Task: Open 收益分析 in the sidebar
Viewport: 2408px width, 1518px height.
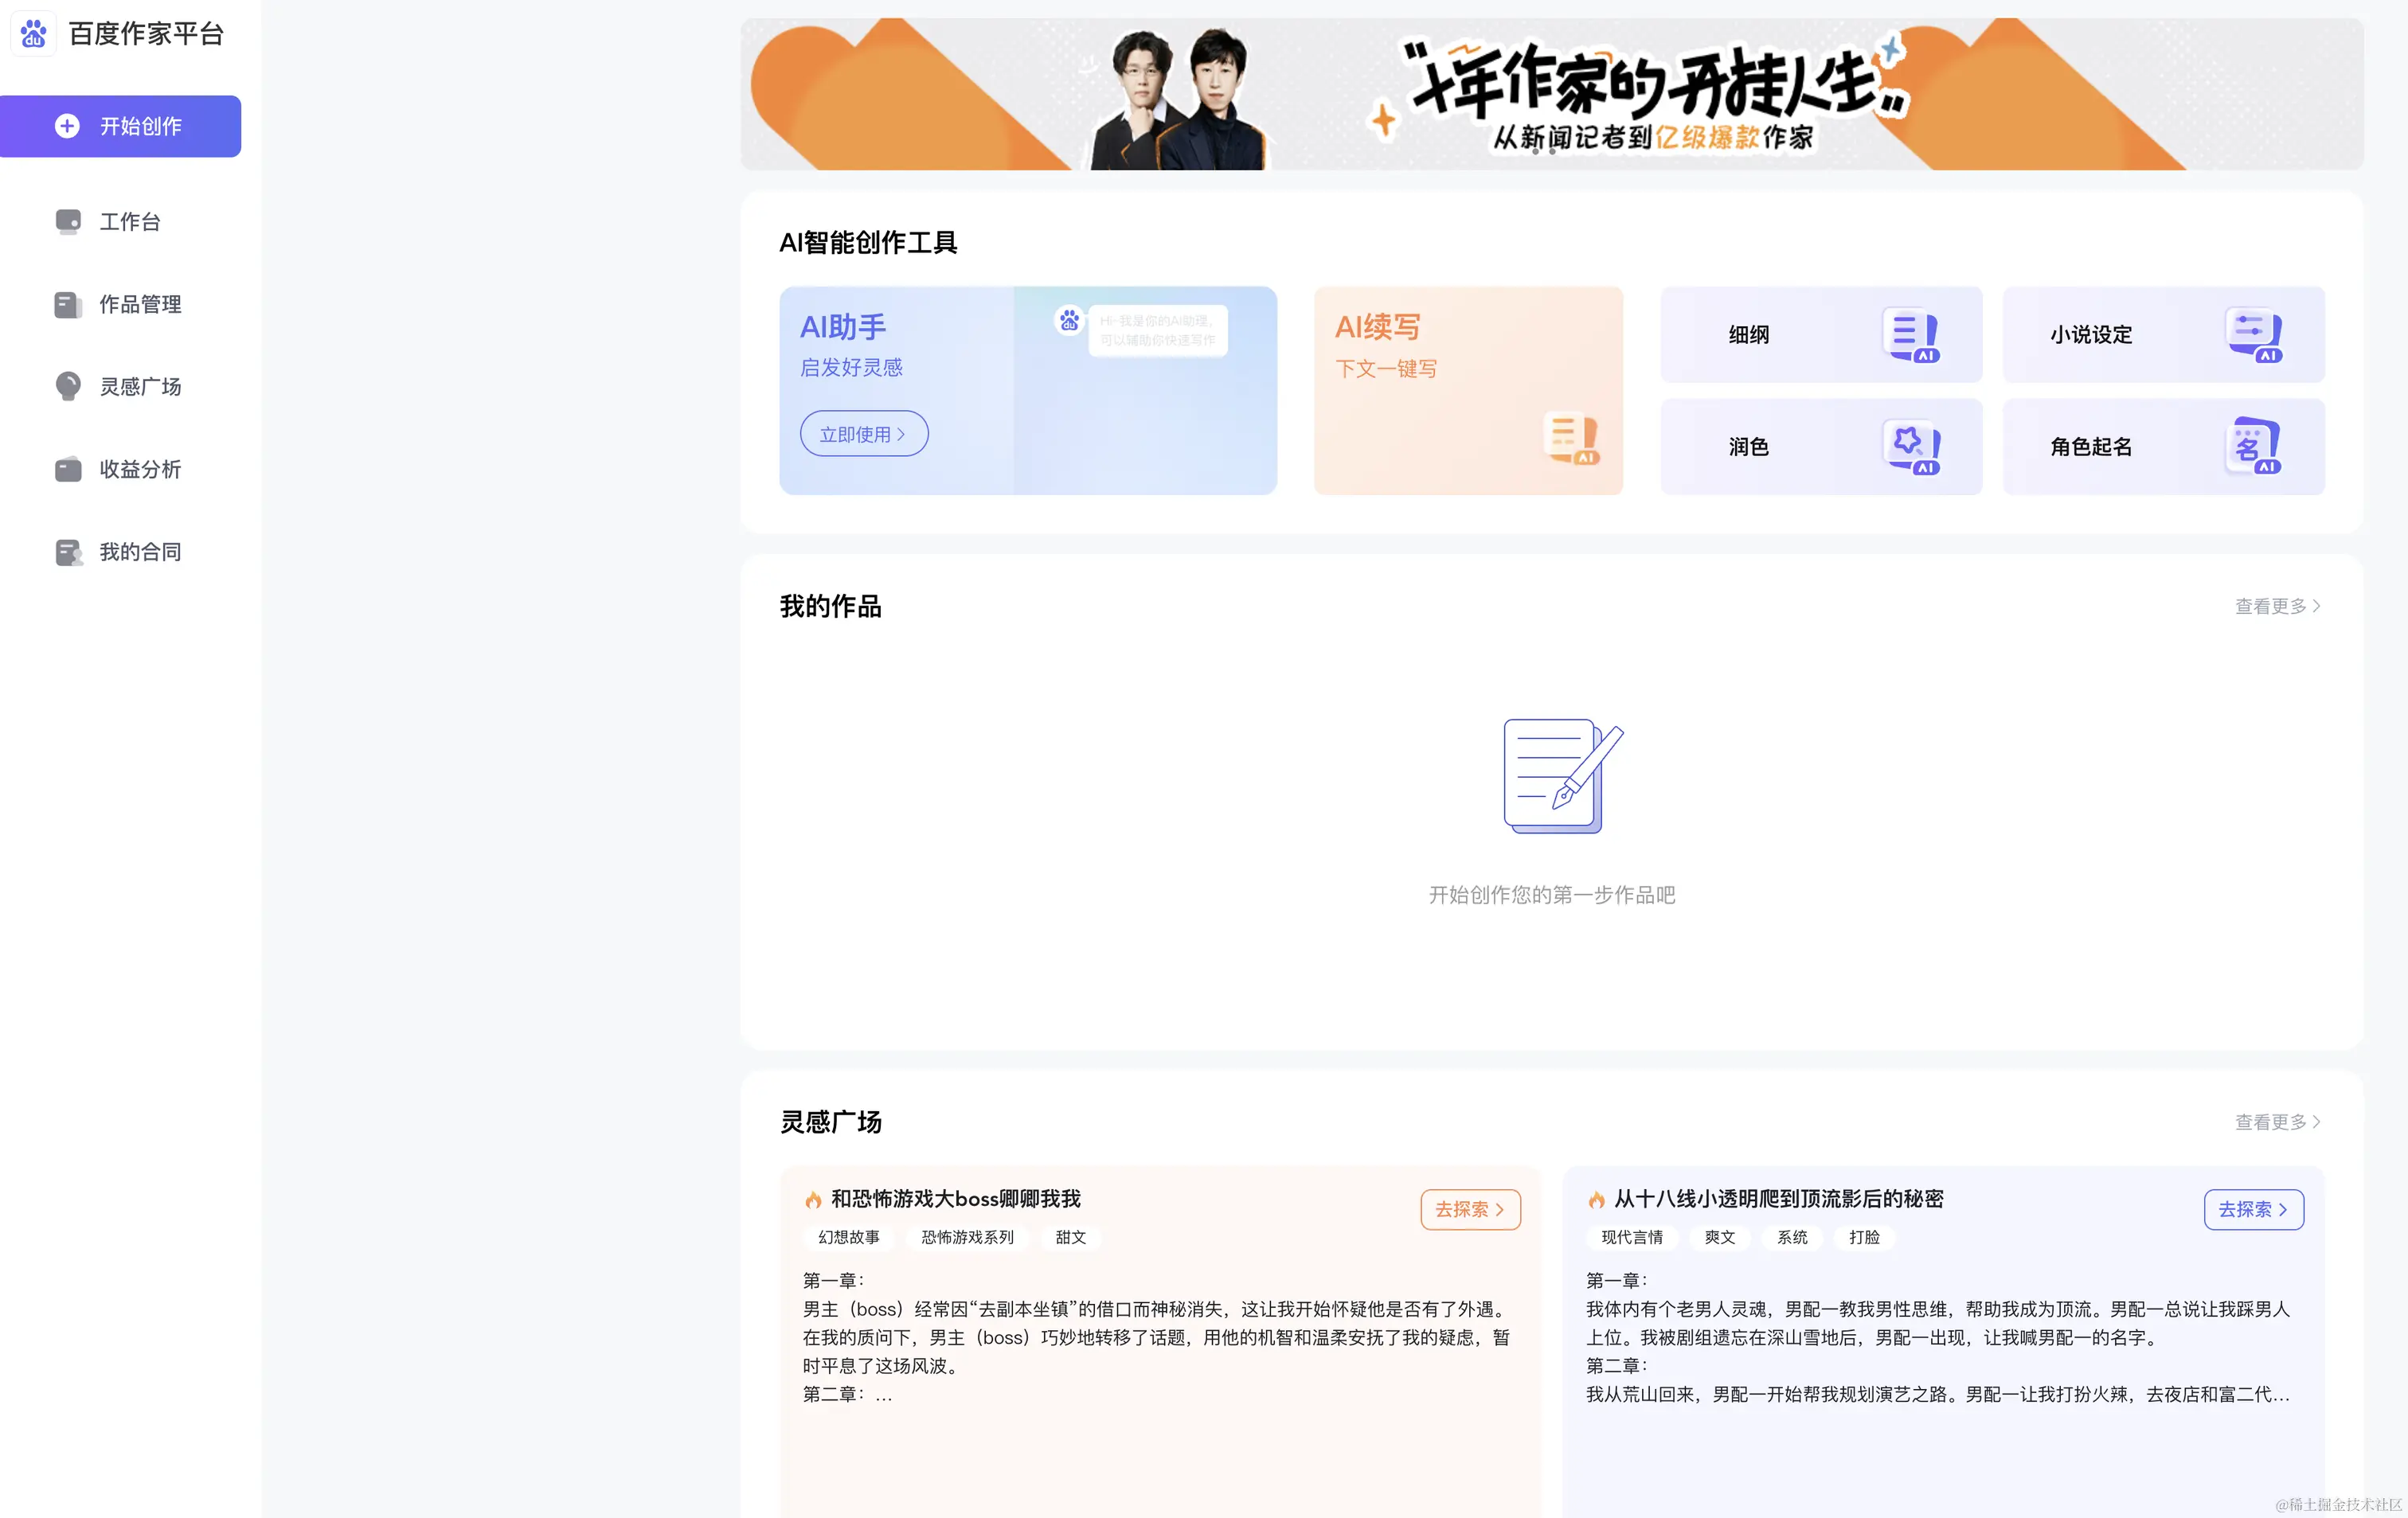Action: pyautogui.click(x=142, y=469)
